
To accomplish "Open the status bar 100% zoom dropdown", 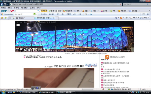I will pos(148,89).
